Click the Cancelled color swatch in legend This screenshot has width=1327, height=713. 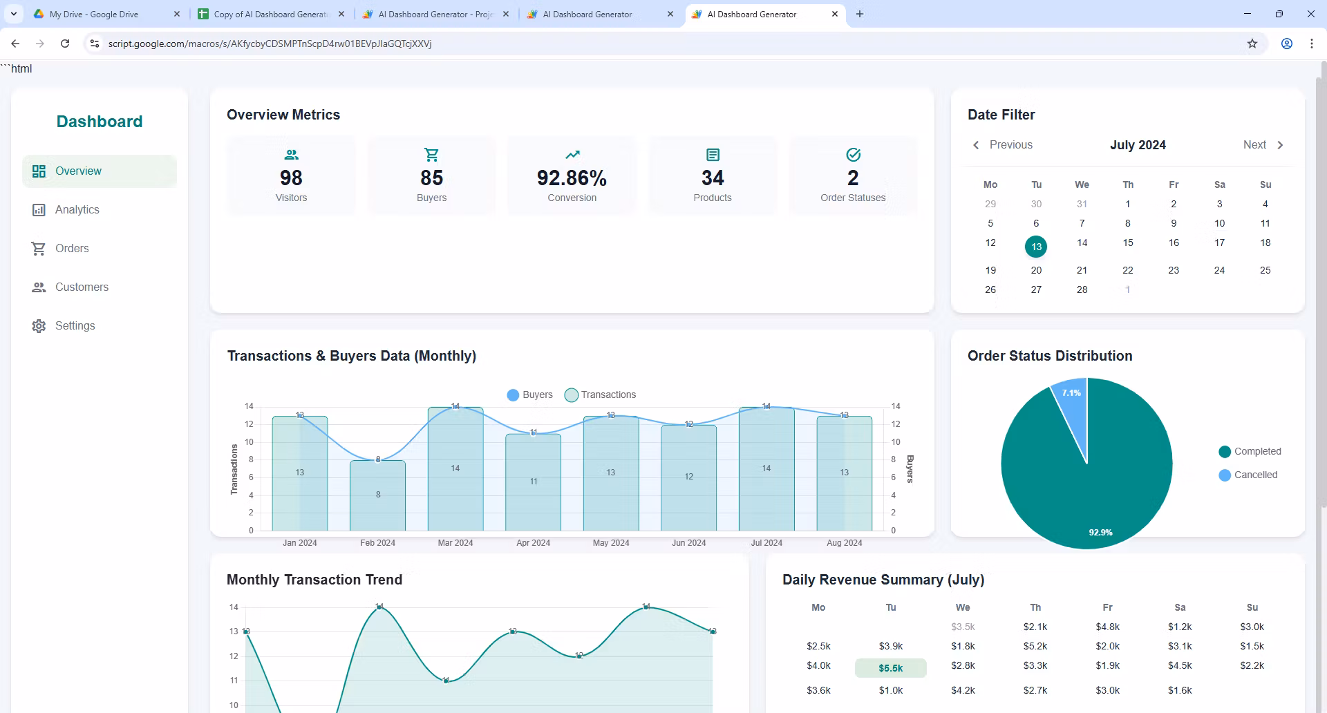(1225, 475)
